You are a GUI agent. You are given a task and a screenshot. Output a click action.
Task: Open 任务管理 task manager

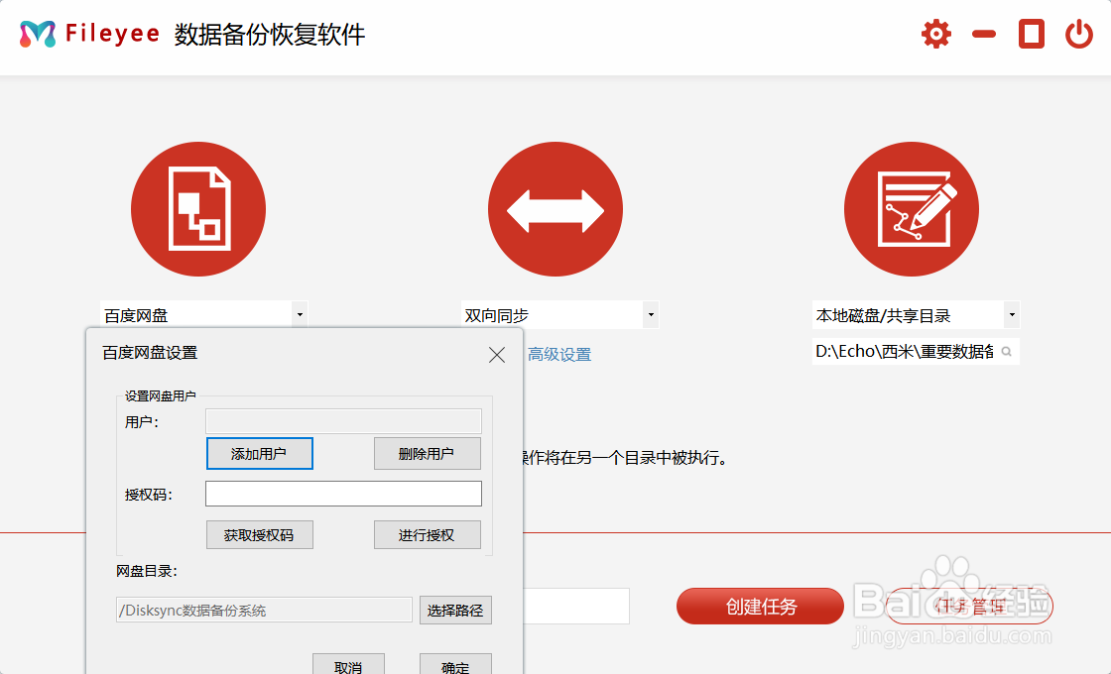tap(968, 606)
